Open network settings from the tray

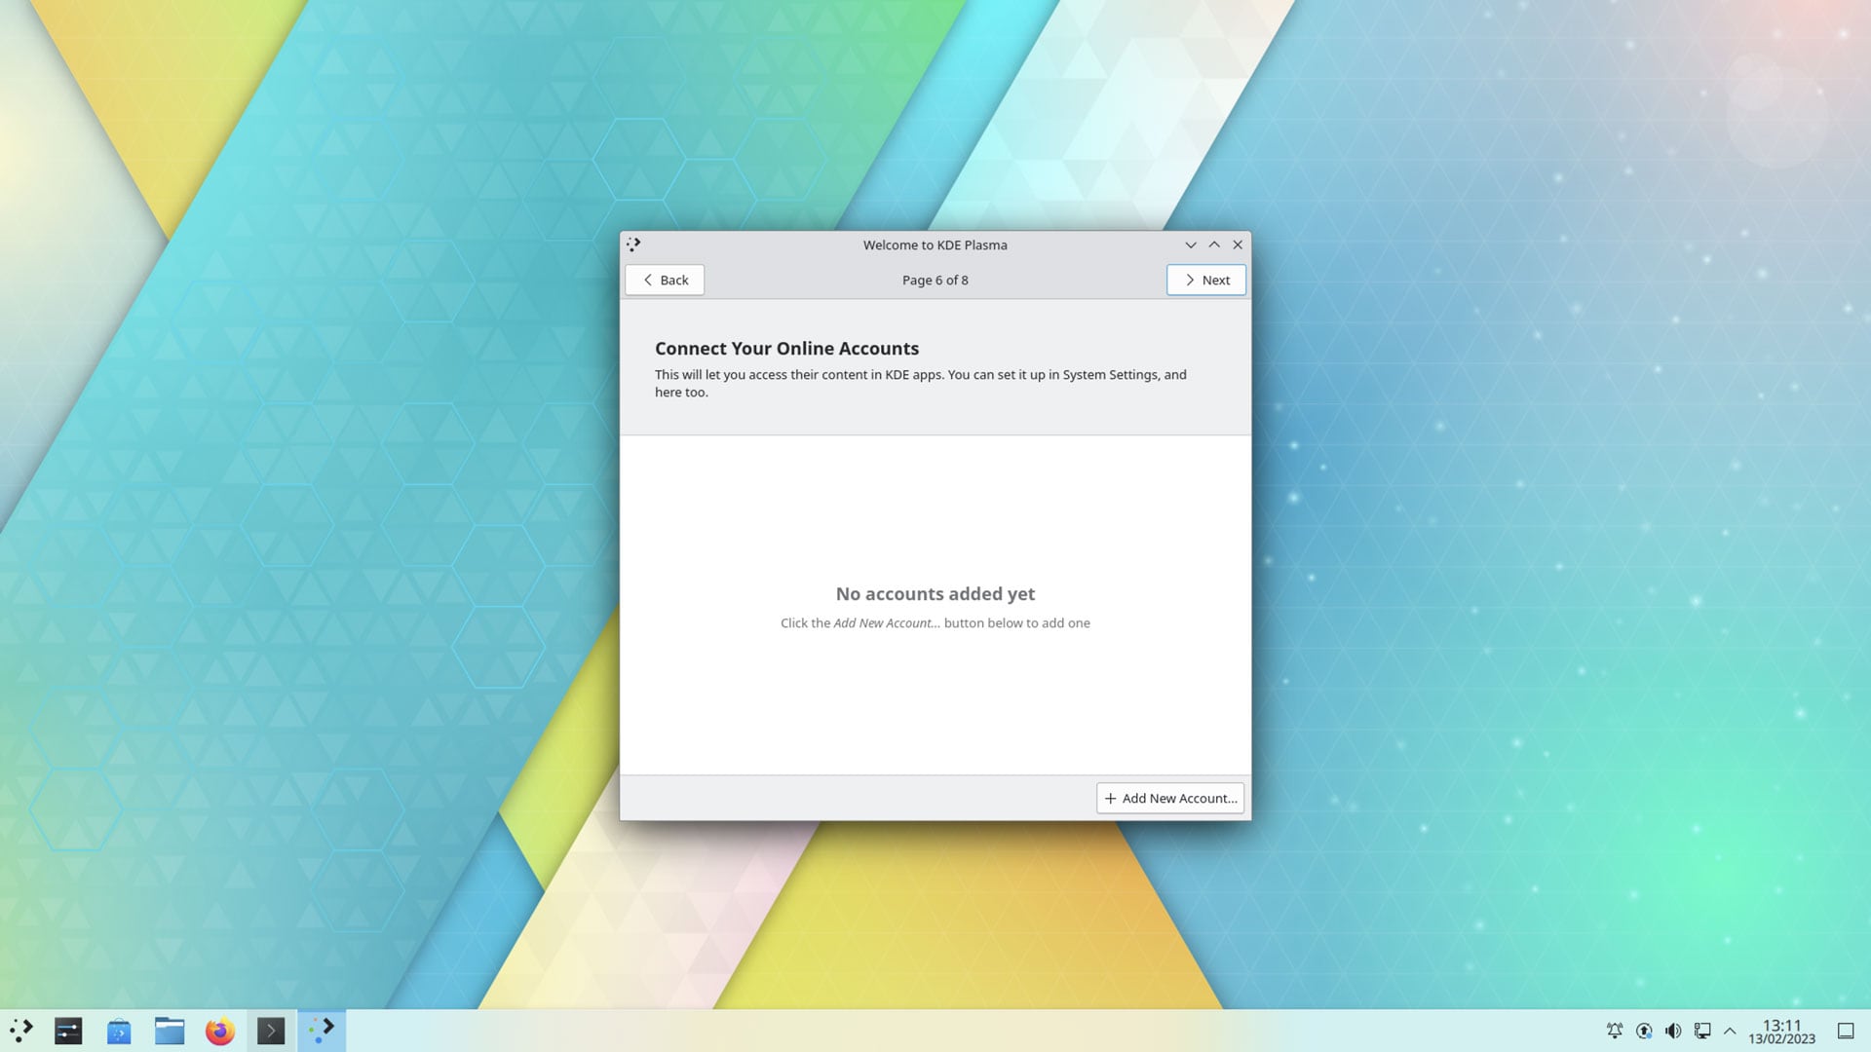[1703, 1031]
